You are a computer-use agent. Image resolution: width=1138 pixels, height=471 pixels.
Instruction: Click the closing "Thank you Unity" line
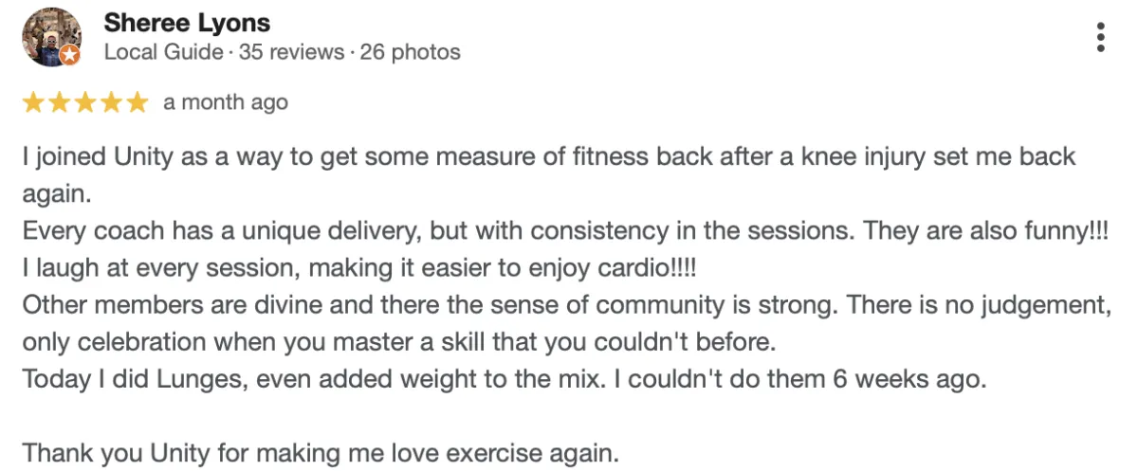click(x=321, y=453)
